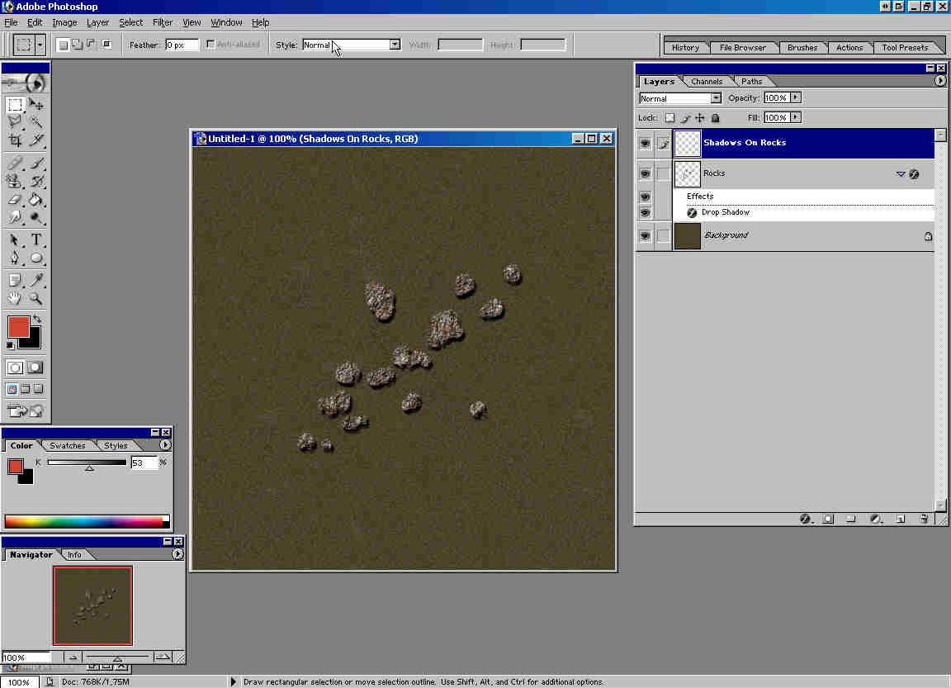Open the File Browser palette tab
Image resolution: width=951 pixels, height=688 pixels.
[742, 47]
